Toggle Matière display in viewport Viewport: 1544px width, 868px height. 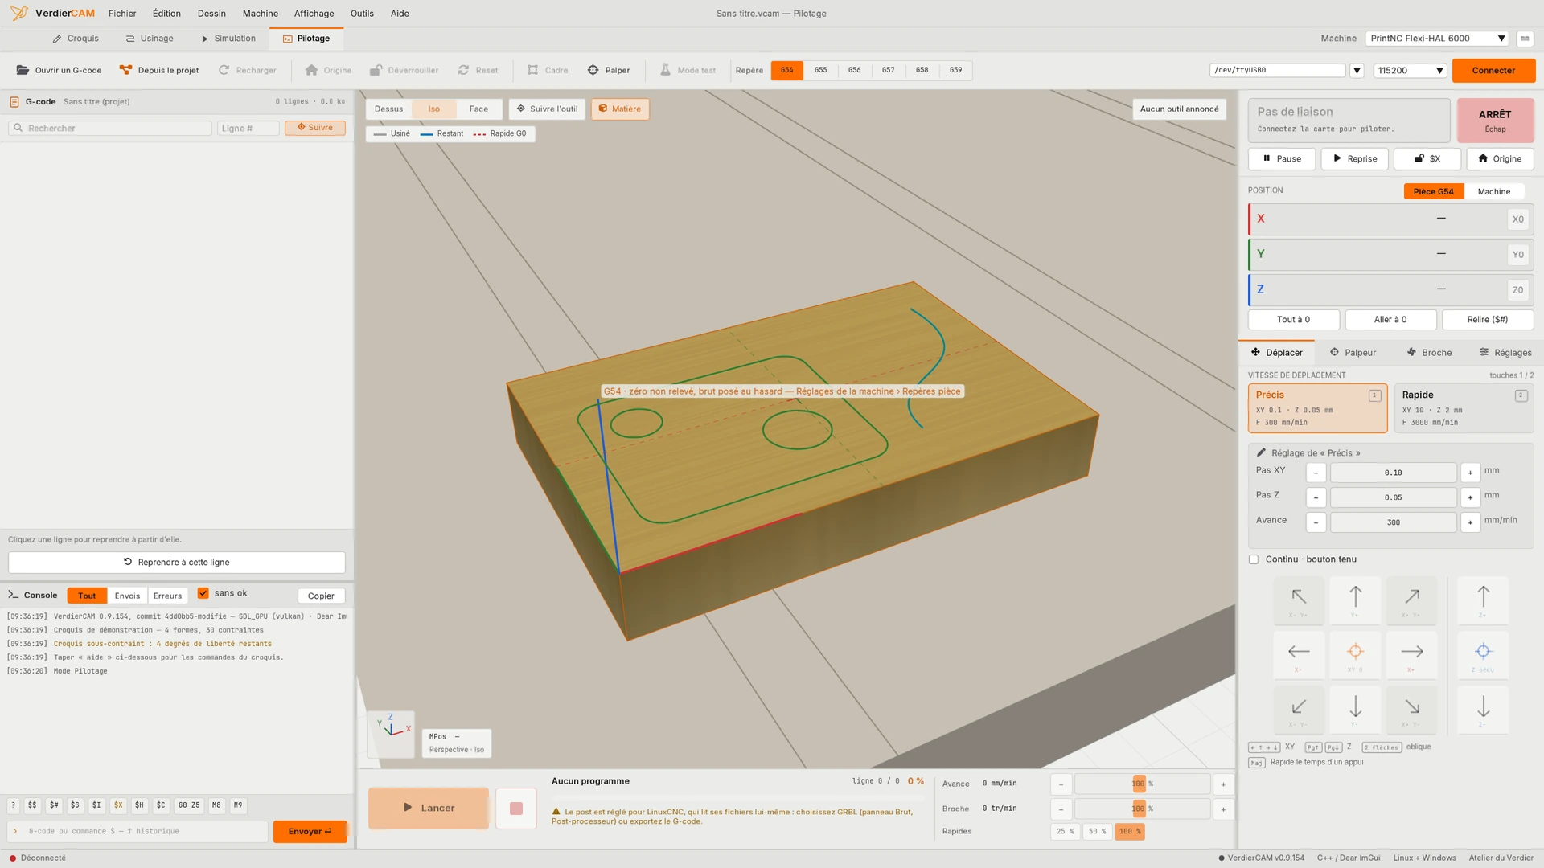620,108
